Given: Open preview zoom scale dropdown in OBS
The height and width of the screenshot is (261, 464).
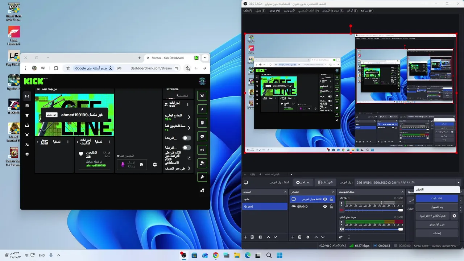Looking at the screenshot, I should 291,174.
